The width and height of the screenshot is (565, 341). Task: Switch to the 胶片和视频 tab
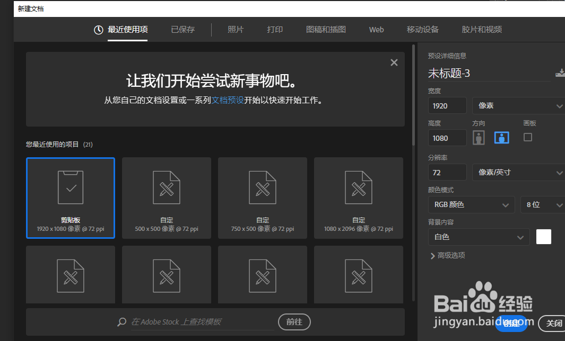click(x=482, y=30)
